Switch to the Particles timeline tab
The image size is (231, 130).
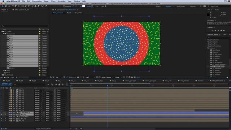(200, 81)
